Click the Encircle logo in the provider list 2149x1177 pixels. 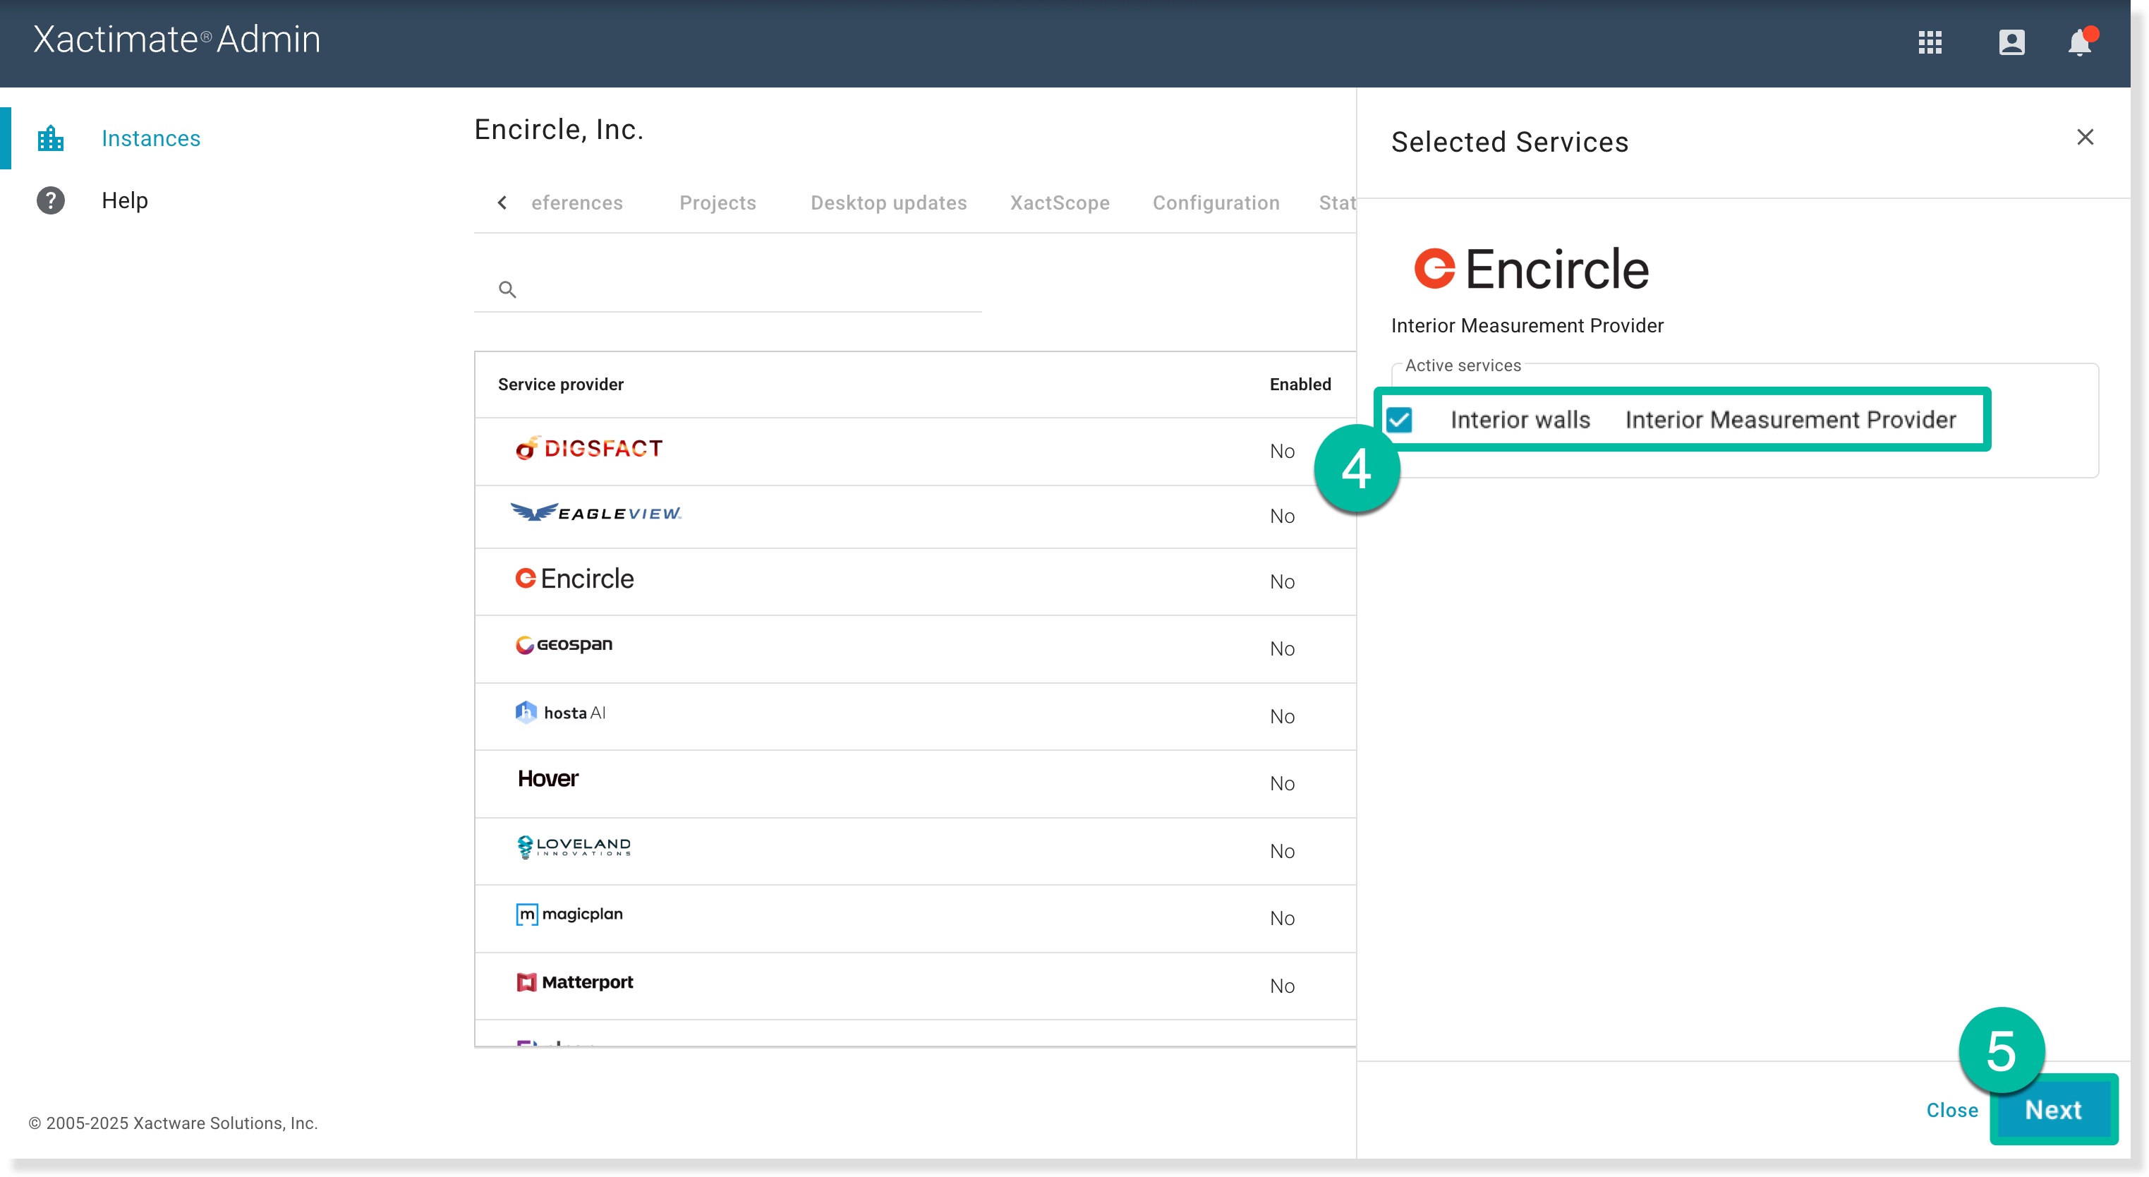[x=574, y=579]
